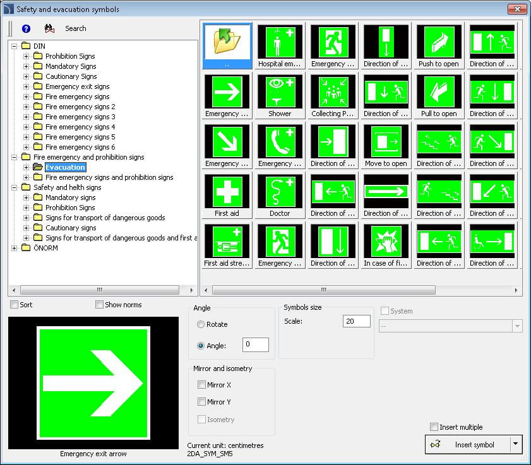
Task: Select the Rotate radio button
Action: pyautogui.click(x=201, y=324)
